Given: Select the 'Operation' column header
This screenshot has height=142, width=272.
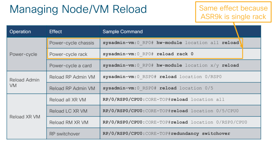Looking at the screenshot, I should point(20,32).
